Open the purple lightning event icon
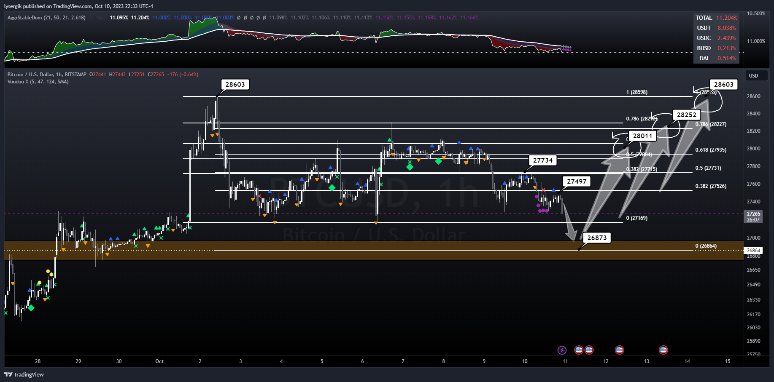This screenshot has width=774, height=382. (562, 350)
